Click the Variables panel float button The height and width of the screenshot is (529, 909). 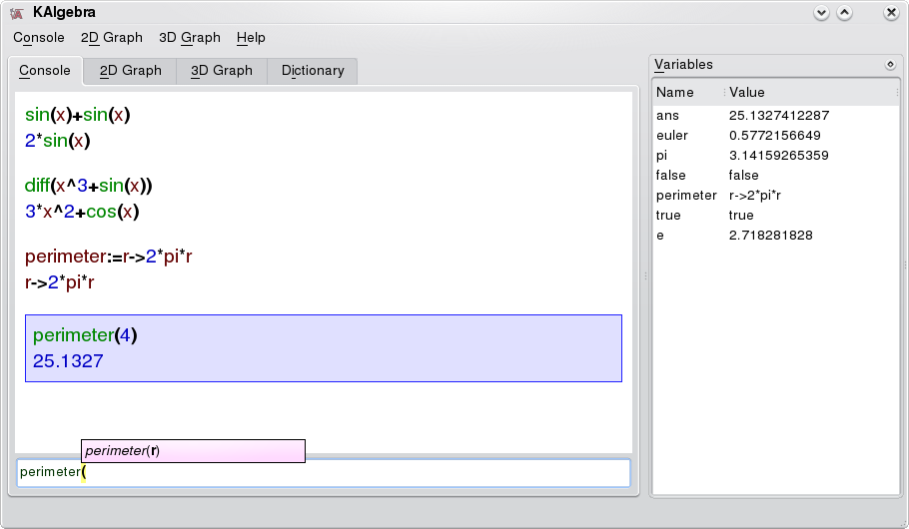[x=890, y=64]
